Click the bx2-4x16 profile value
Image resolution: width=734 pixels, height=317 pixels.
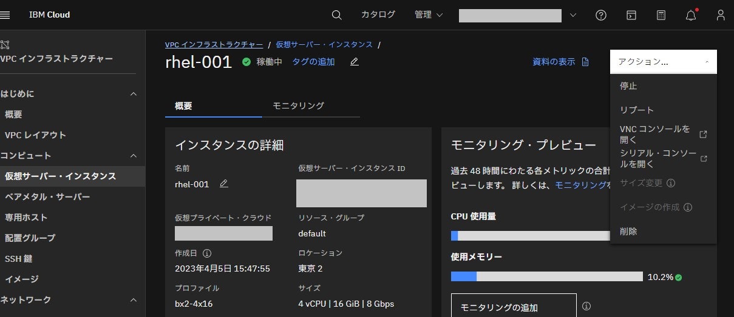194,304
